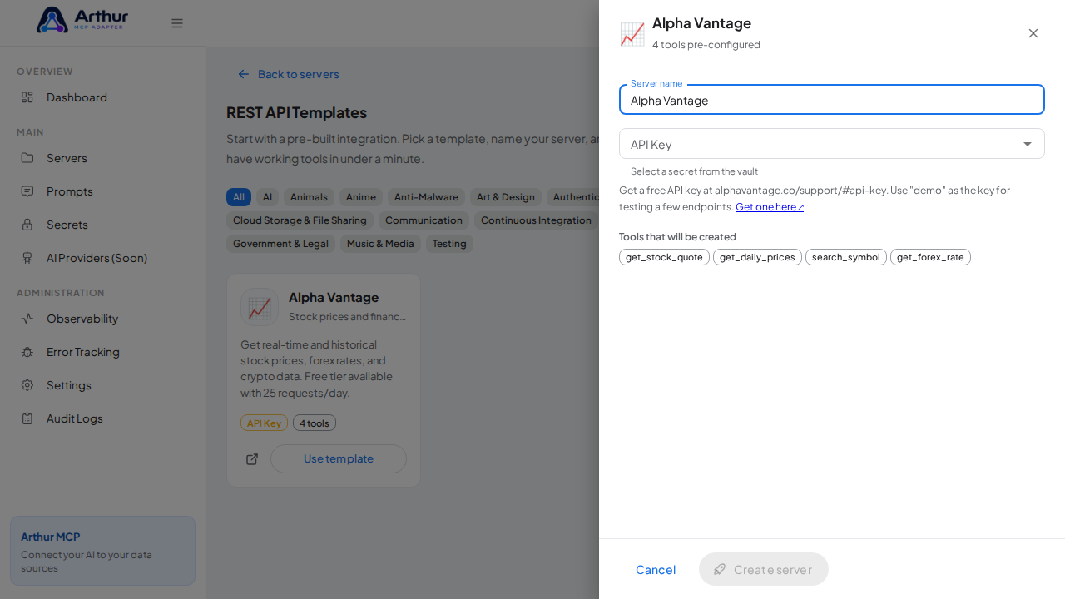The height and width of the screenshot is (599, 1065).
Task: Click the API Key tag on the card
Action: point(264,423)
